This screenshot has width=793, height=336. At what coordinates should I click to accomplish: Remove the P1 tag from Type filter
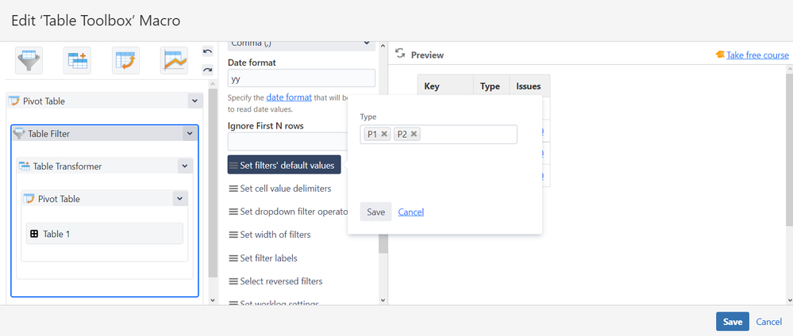coord(384,134)
